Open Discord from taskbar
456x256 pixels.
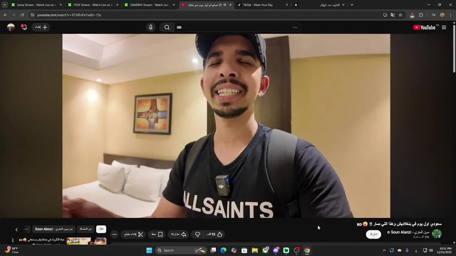coord(276,250)
